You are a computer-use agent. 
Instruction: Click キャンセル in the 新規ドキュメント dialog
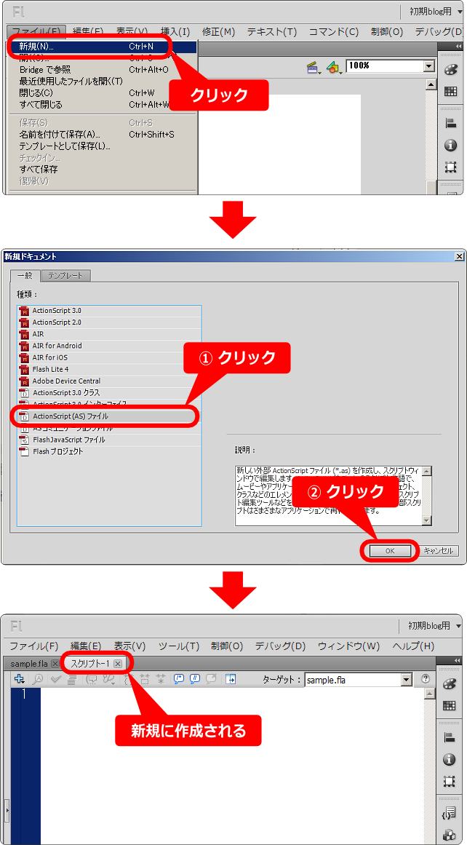tap(439, 551)
